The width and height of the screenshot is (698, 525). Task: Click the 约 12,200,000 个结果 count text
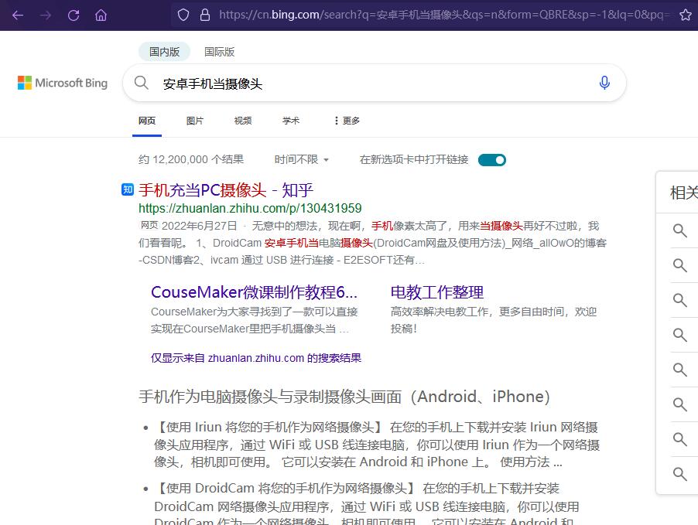(191, 160)
